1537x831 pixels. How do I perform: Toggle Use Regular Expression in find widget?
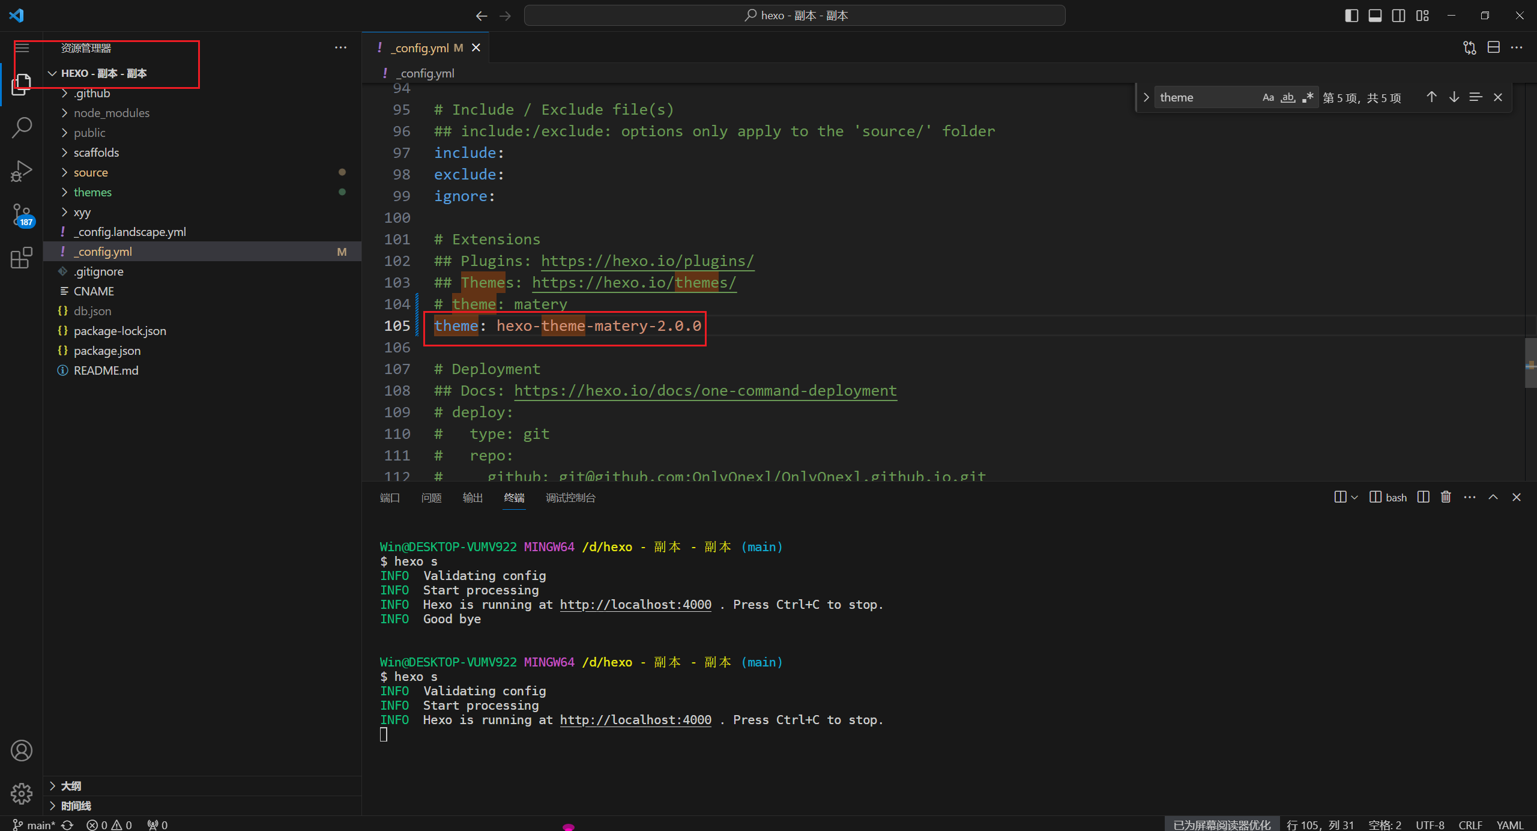[1308, 97]
